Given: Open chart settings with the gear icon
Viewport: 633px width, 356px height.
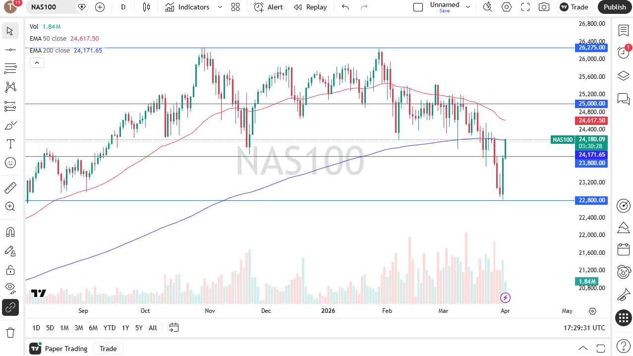Looking at the screenshot, I should pyautogui.click(x=506, y=7).
